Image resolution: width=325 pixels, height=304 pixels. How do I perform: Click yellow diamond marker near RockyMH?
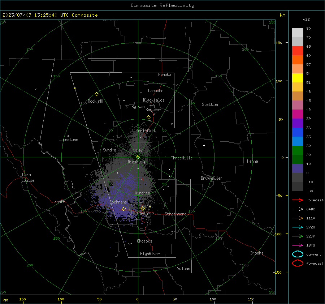96,94
